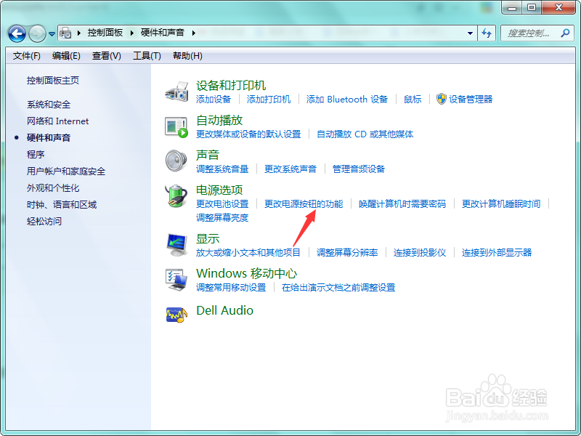
Task: Select 系统和安全 in the sidebar
Action: click(x=49, y=105)
